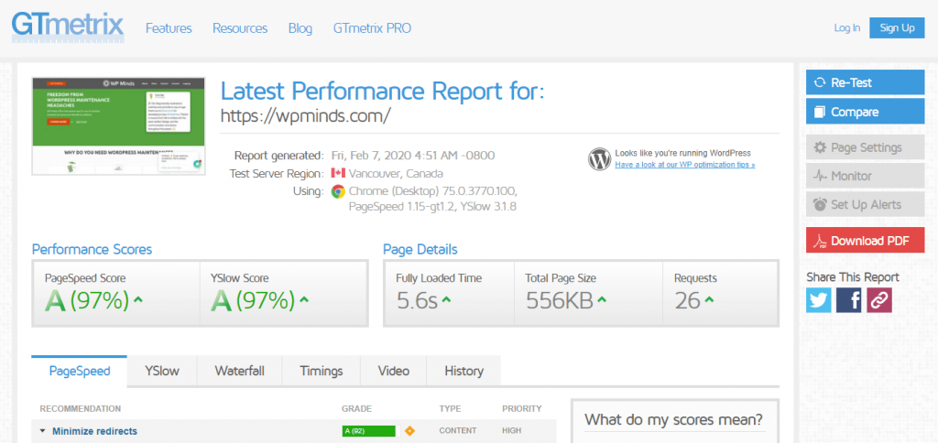This screenshot has width=938, height=443.
Task: Click the GRADE column header
Action: click(356, 409)
